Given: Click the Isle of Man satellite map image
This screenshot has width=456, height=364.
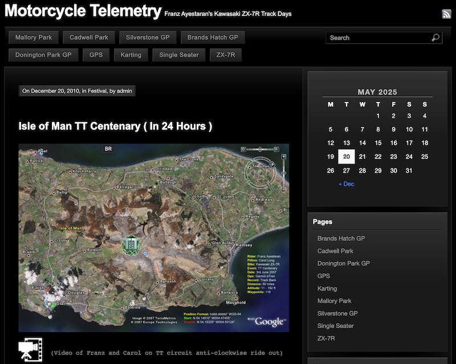Looking at the screenshot, I should tap(154, 238).
